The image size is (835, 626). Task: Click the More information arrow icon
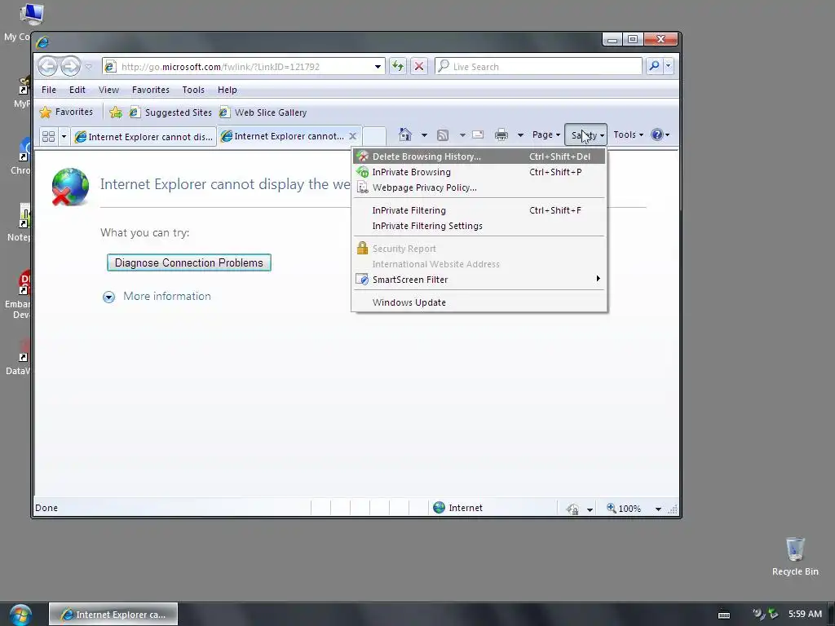point(108,297)
